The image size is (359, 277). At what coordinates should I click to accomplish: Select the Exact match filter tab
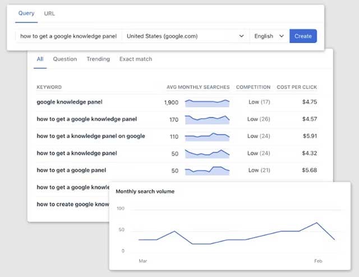pyautogui.click(x=135, y=59)
